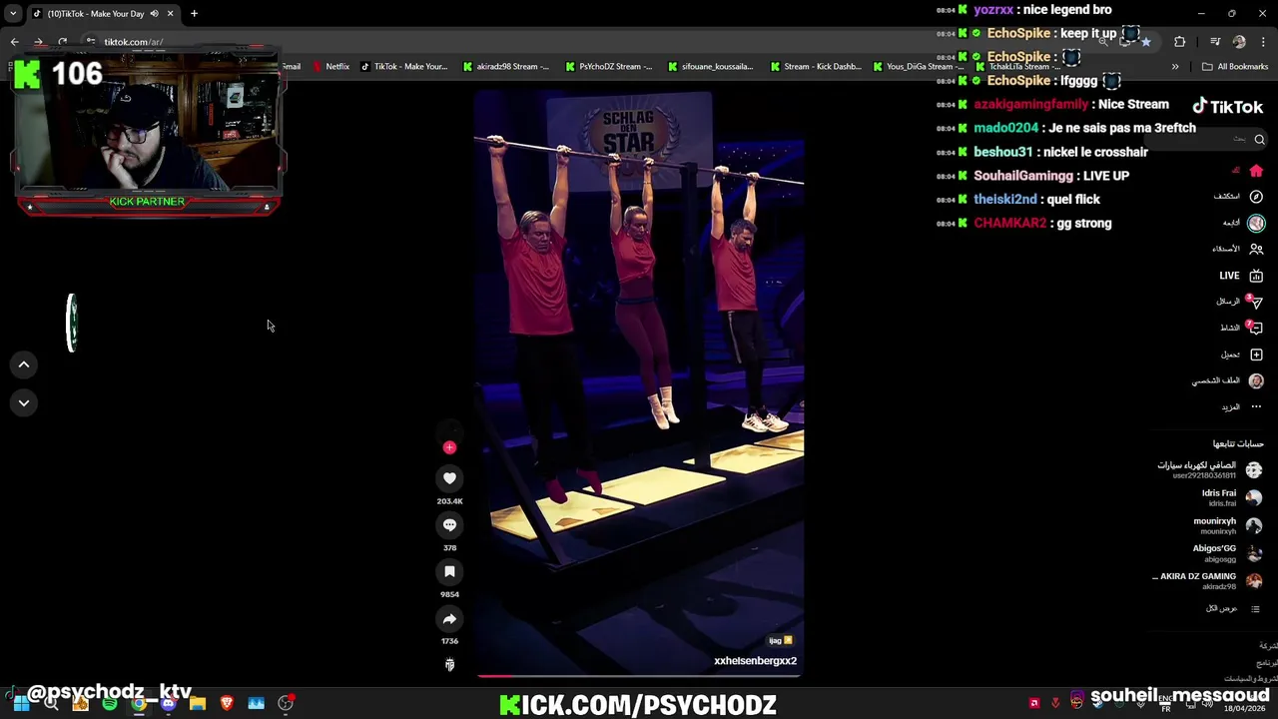Open File Explorer from the taskbar
The width and height of the screenshot is (1278, 719).
pyautogui.click(x=198, y=704)
